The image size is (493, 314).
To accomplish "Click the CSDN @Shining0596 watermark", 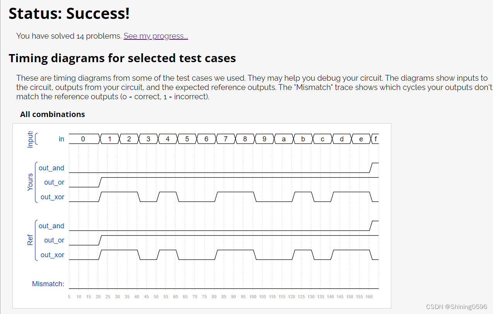I will [x=457, y=307].
